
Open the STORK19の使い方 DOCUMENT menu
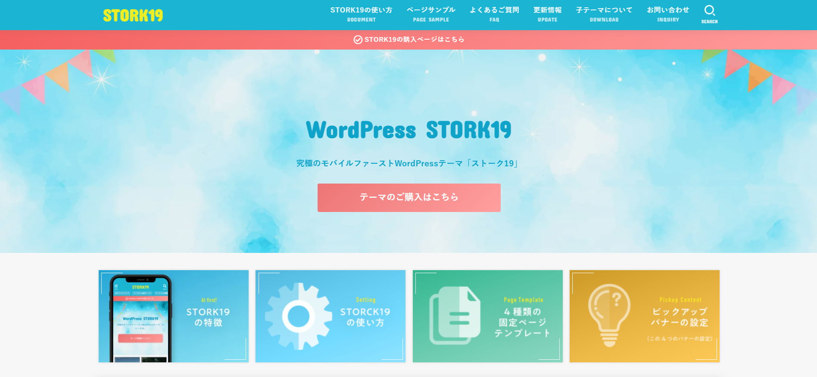coord(361,14)
